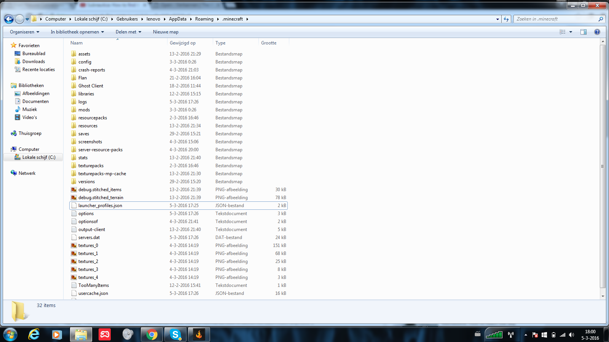Open the Delen met dropdown
The width and height of the screenshot is (609, 342).
pyautogui.click(x=128, y=32)
